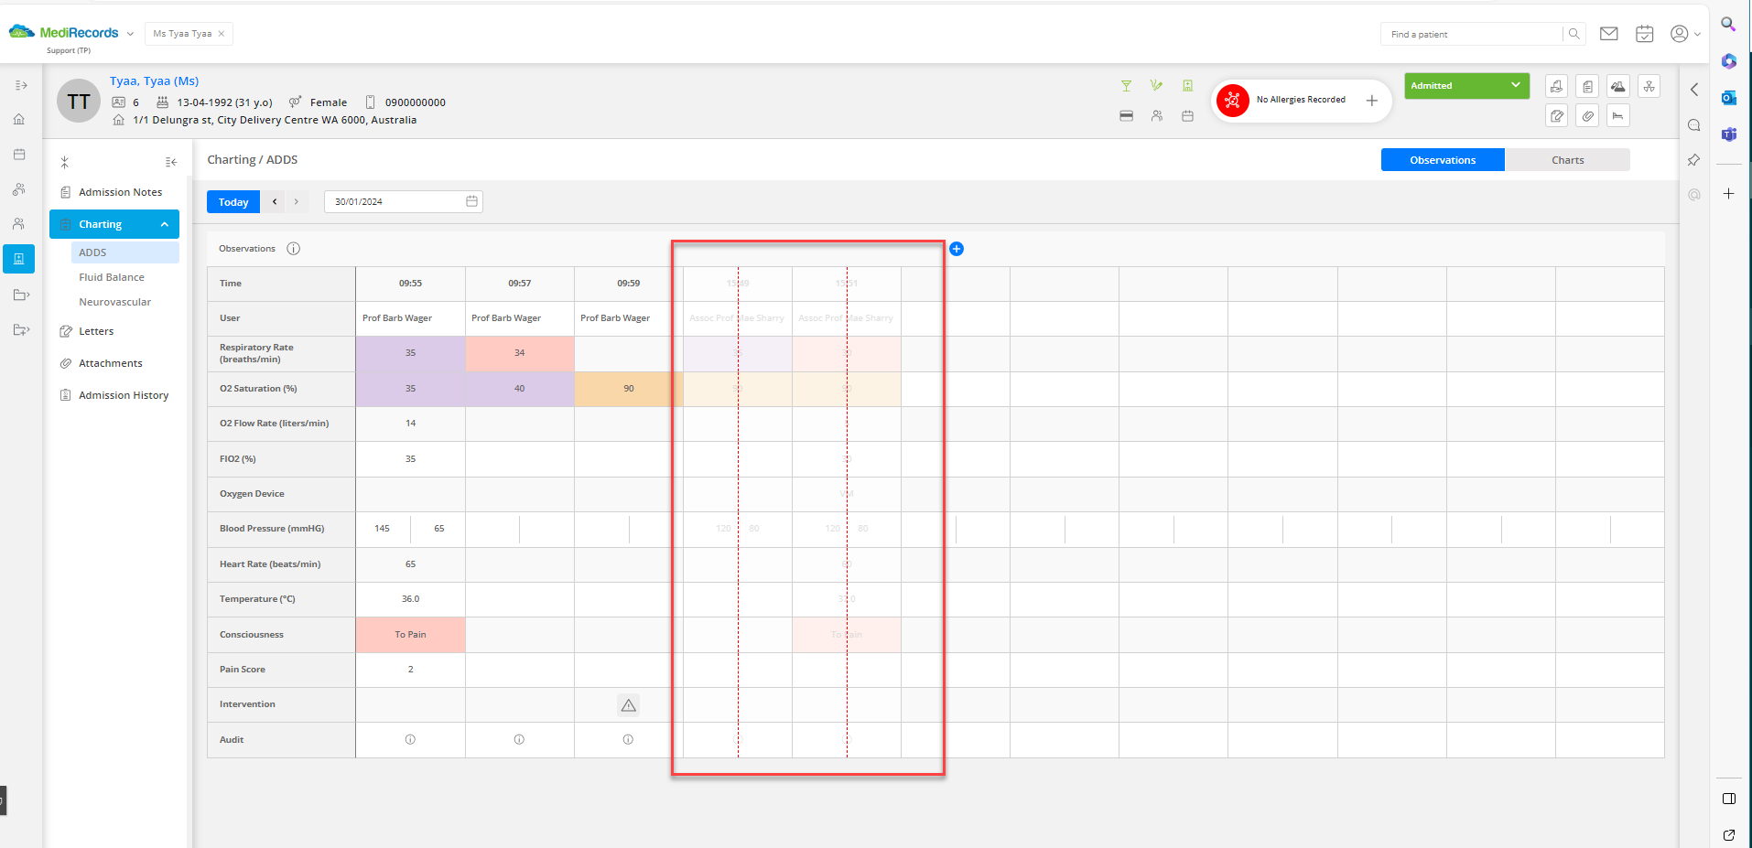Viewport: 1752px width, 848px height.
Task: Click the green cocktail glass icon
Action: tap(1127, 86)
